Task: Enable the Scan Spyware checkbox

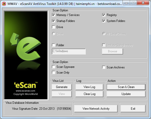Action: (x=54, y=67)
